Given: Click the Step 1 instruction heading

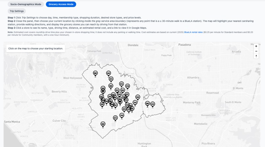Looking at the screenshot, I should (x=11, y=17).
